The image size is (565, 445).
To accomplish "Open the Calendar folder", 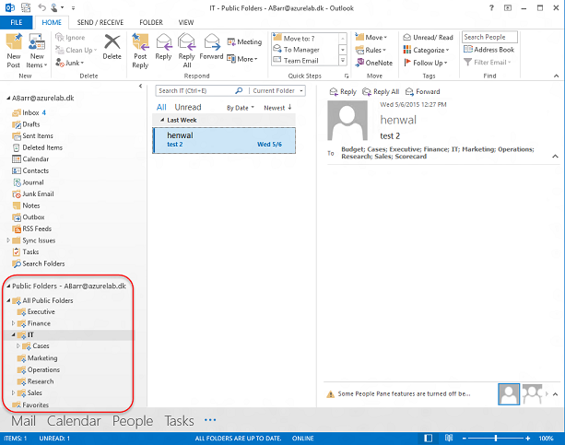I will [30, 158].
